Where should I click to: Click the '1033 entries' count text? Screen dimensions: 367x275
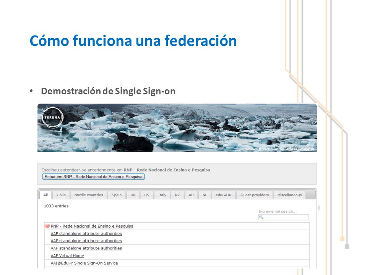(x=56, y=206)
